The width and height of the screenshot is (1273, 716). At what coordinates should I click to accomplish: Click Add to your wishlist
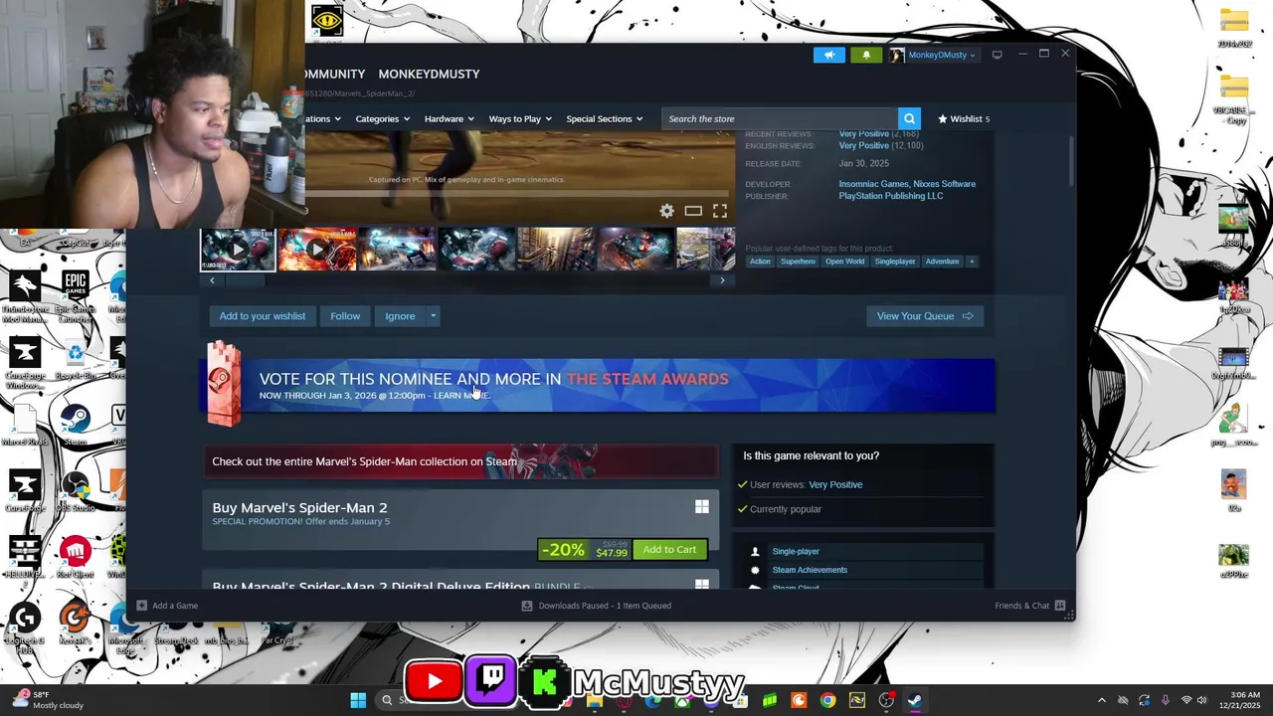point(263,316)
